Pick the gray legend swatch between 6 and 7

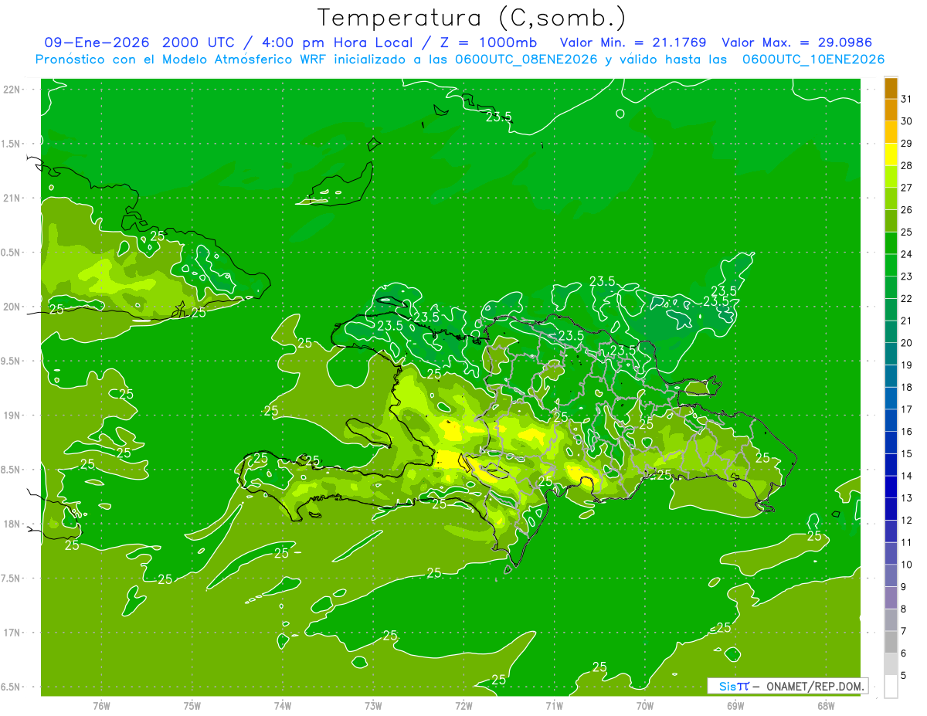[x=891, y=642]
